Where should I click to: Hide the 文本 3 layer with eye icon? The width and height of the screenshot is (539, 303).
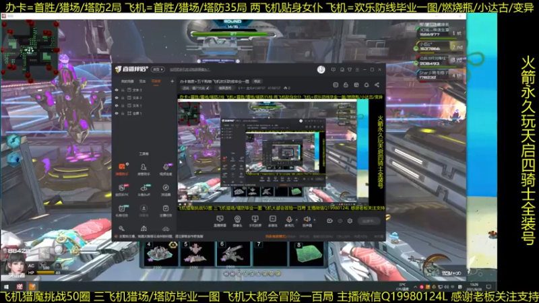coord(117,90)
